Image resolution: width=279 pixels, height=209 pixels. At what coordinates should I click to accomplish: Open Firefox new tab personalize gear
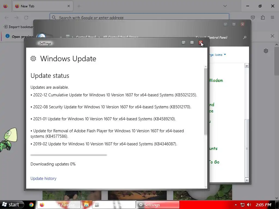266,51
